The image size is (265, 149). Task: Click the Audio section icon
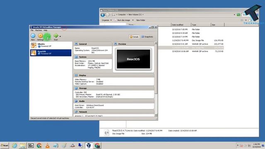tap(76, 101)
